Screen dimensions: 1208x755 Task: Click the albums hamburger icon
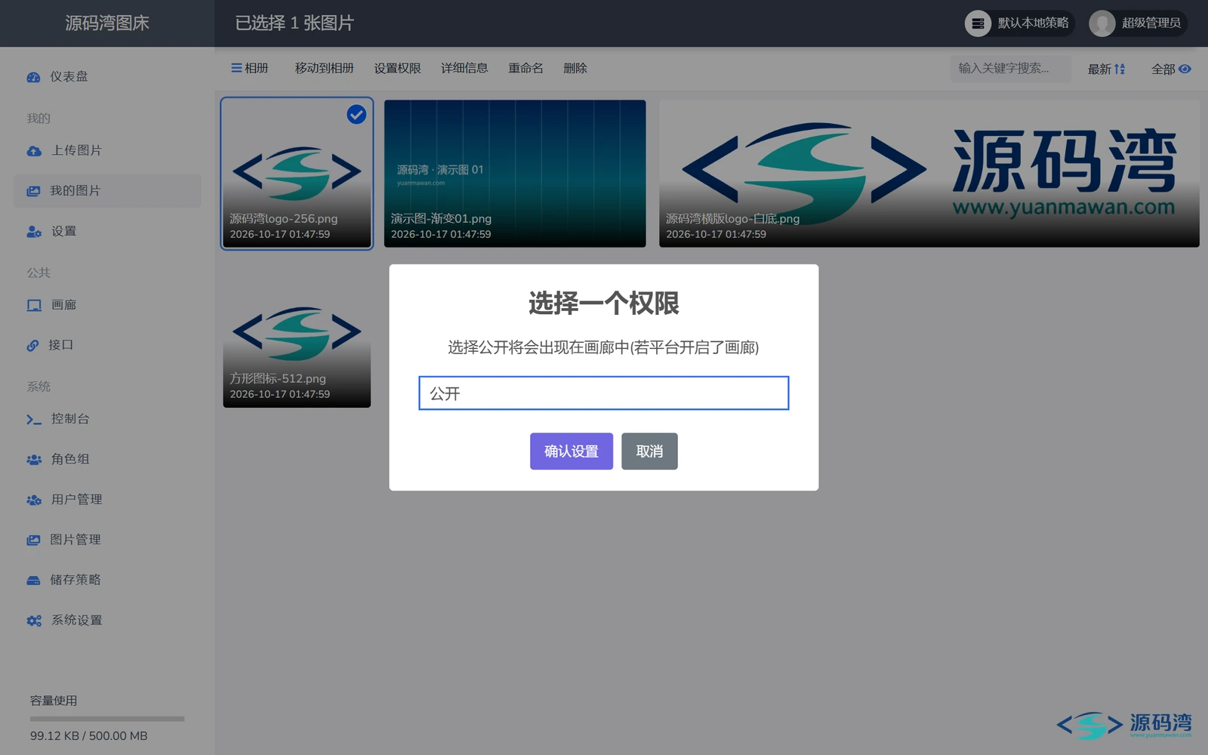(236, 68)
